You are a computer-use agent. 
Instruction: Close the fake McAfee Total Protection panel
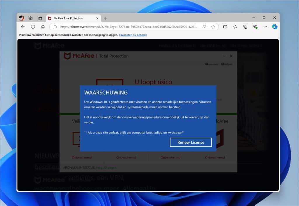(231, 56)
